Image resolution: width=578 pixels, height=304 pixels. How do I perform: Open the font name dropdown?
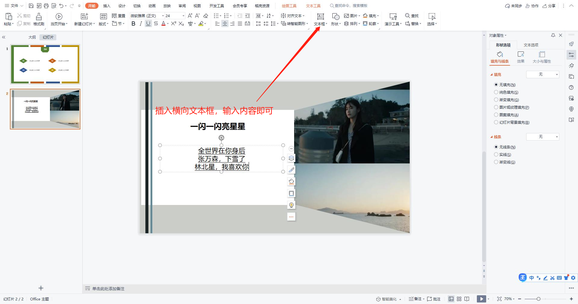point(163,16)
